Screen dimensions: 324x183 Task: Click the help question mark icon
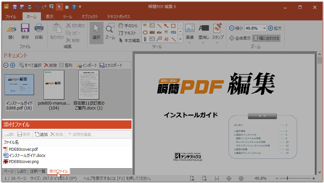(74, 7)
